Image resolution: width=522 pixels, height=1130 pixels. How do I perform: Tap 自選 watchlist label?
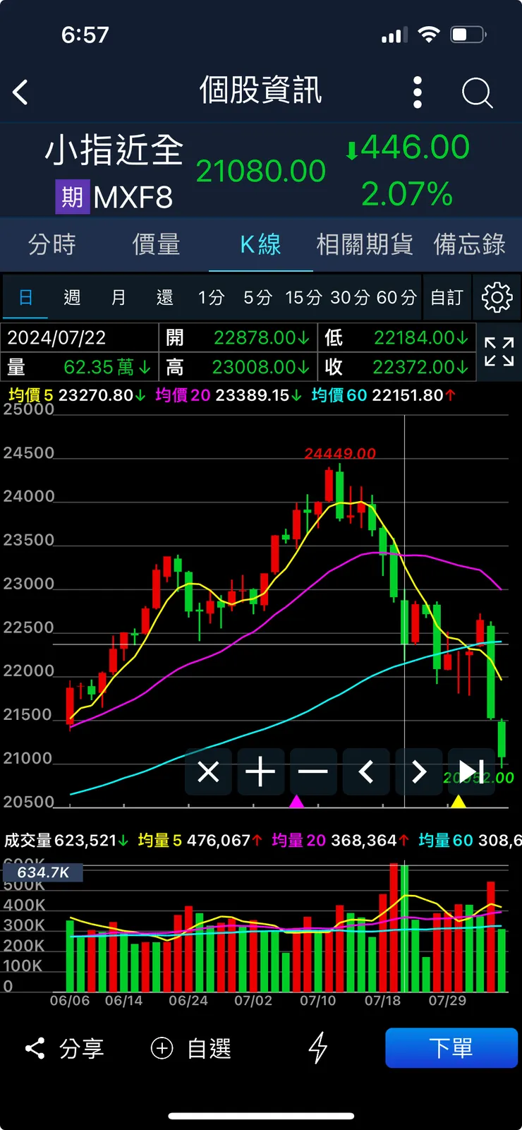[210, 1048]
